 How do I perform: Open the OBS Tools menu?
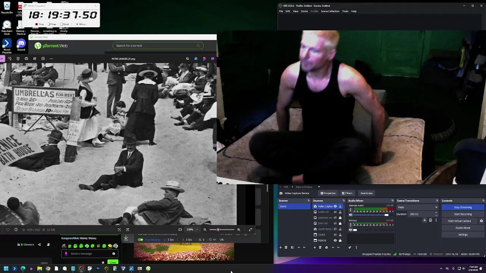(345, 11)
